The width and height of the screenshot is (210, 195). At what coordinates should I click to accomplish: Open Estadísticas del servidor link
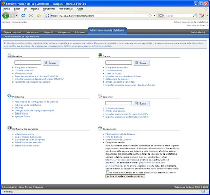point(28,142)
